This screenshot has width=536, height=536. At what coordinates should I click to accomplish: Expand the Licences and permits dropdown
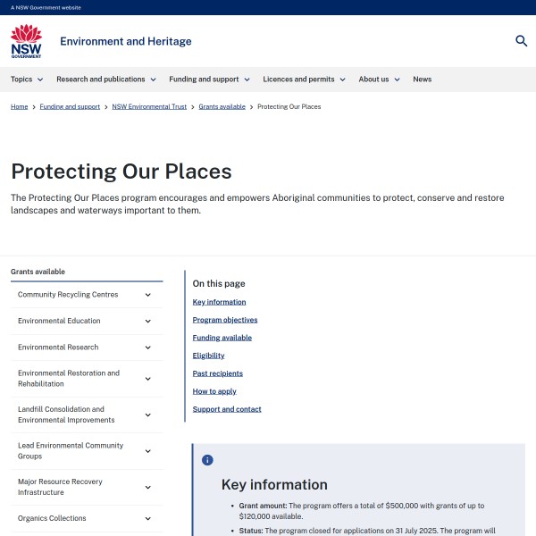(304, 80)
